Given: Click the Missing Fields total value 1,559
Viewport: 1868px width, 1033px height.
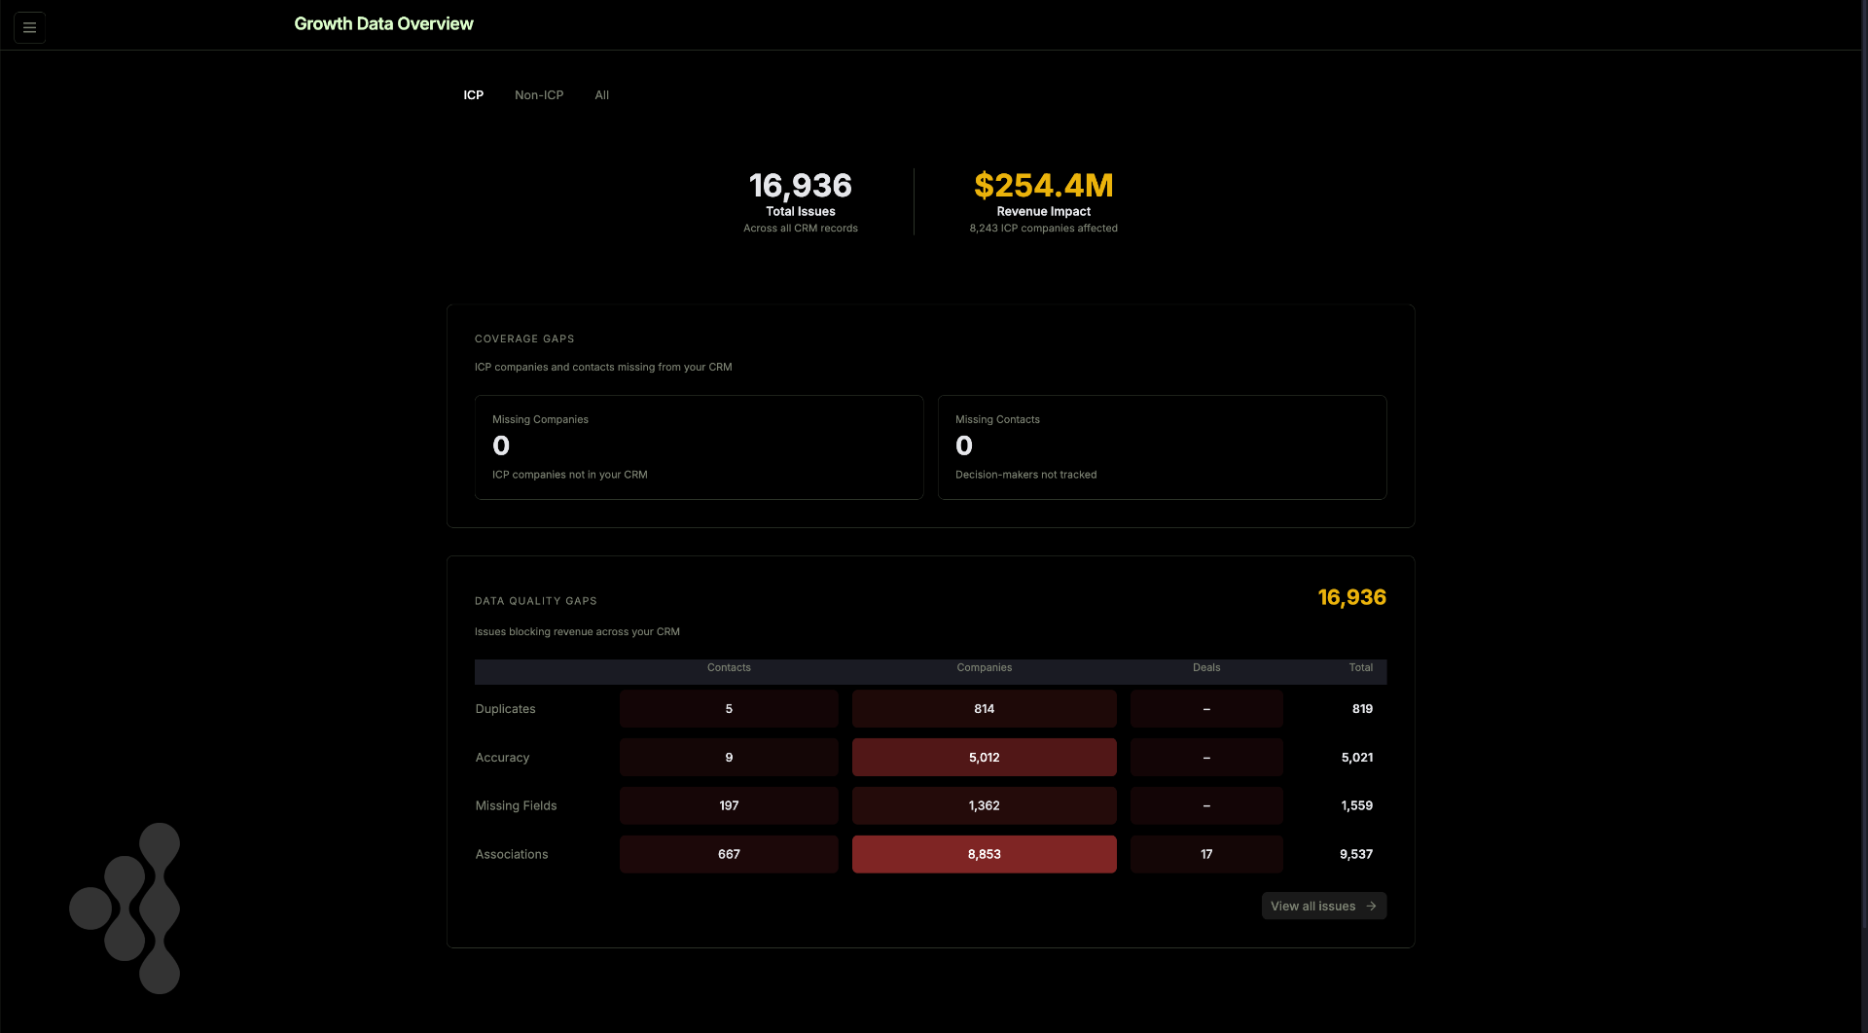Looking at the screenshot, I should 1357,805.
